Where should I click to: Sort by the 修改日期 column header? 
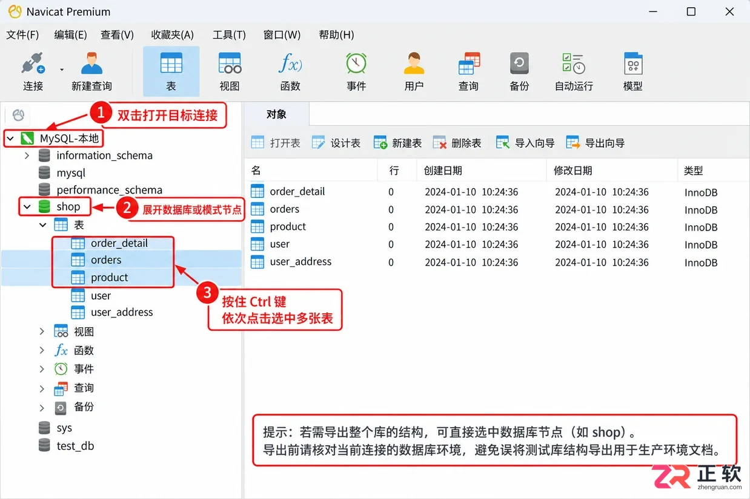[612, 171]
